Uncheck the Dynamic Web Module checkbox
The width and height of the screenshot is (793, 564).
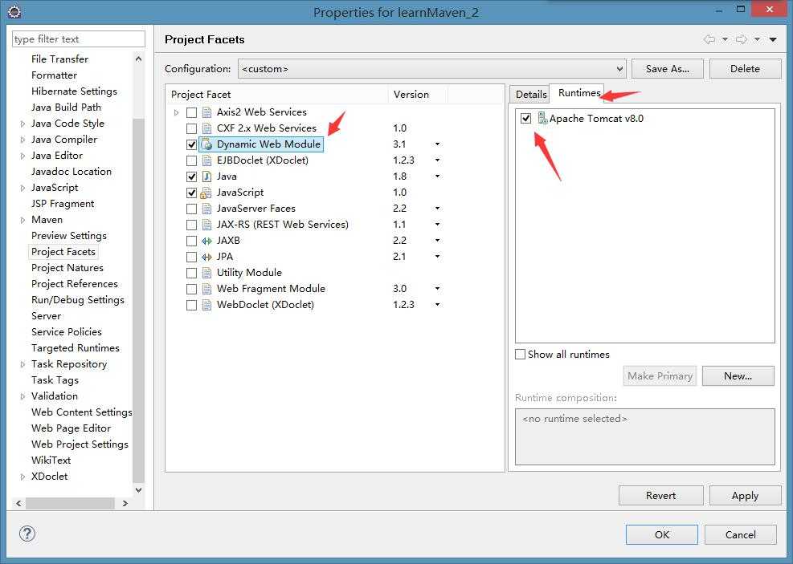192,145
